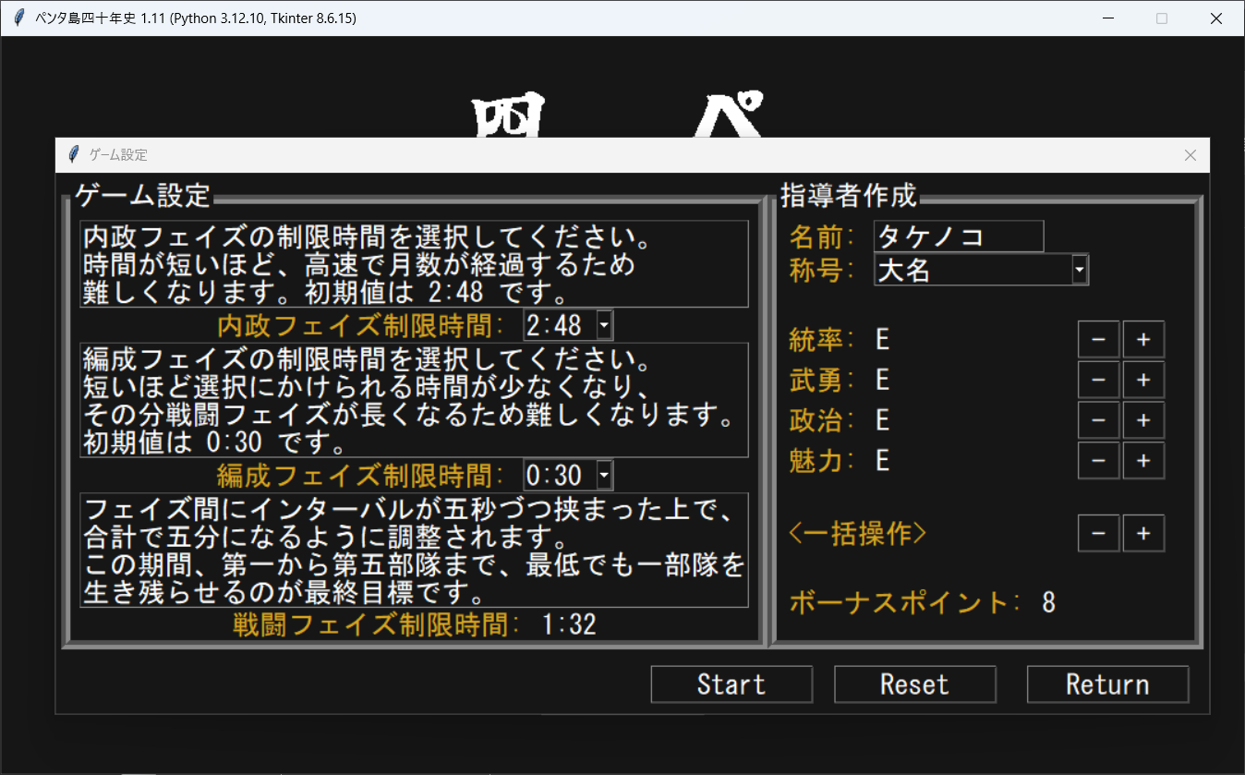Decrease the 政治 stat value

[x=1098, y=420]
